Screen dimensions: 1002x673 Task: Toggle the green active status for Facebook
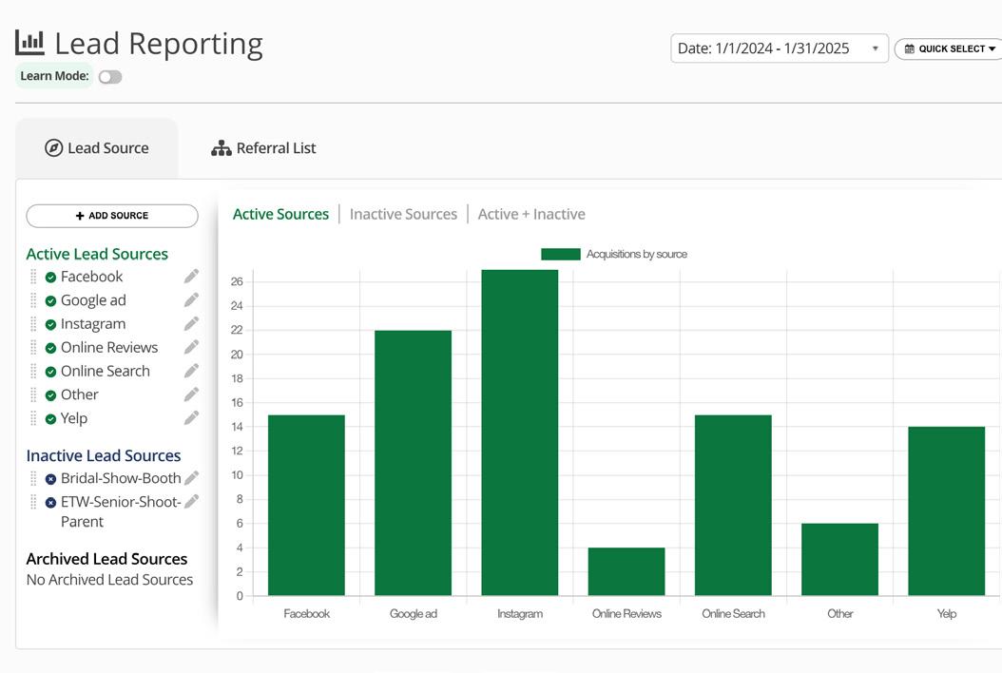(50, 278)
